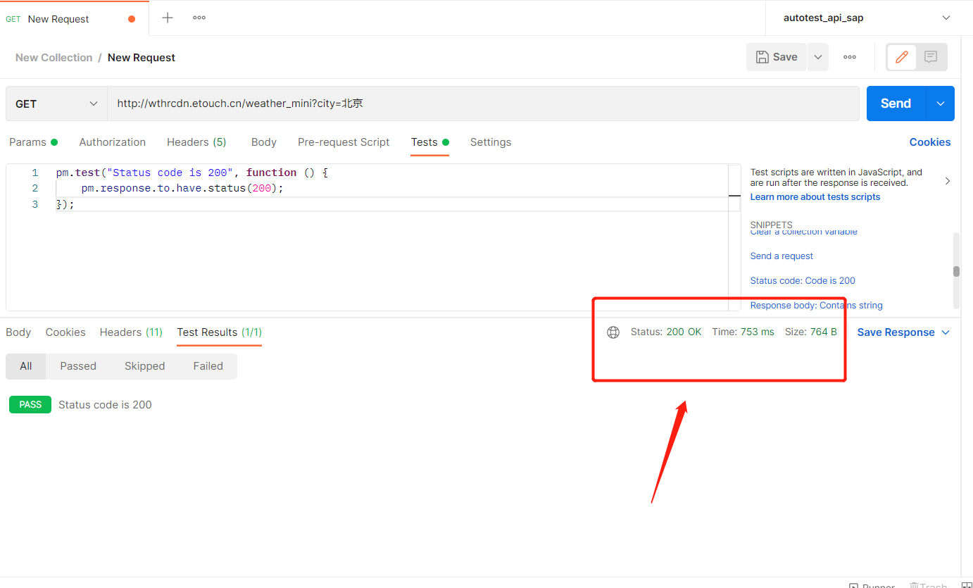The width and height of the screenshot is (973, 588).
Task: Open the response Headers (11) tab
Action: click(x=131, y=332)
